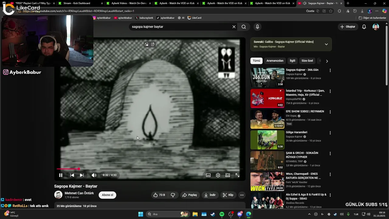
Task: Open player settings gear
Action: pyautogui.click(x=218, y=175)
